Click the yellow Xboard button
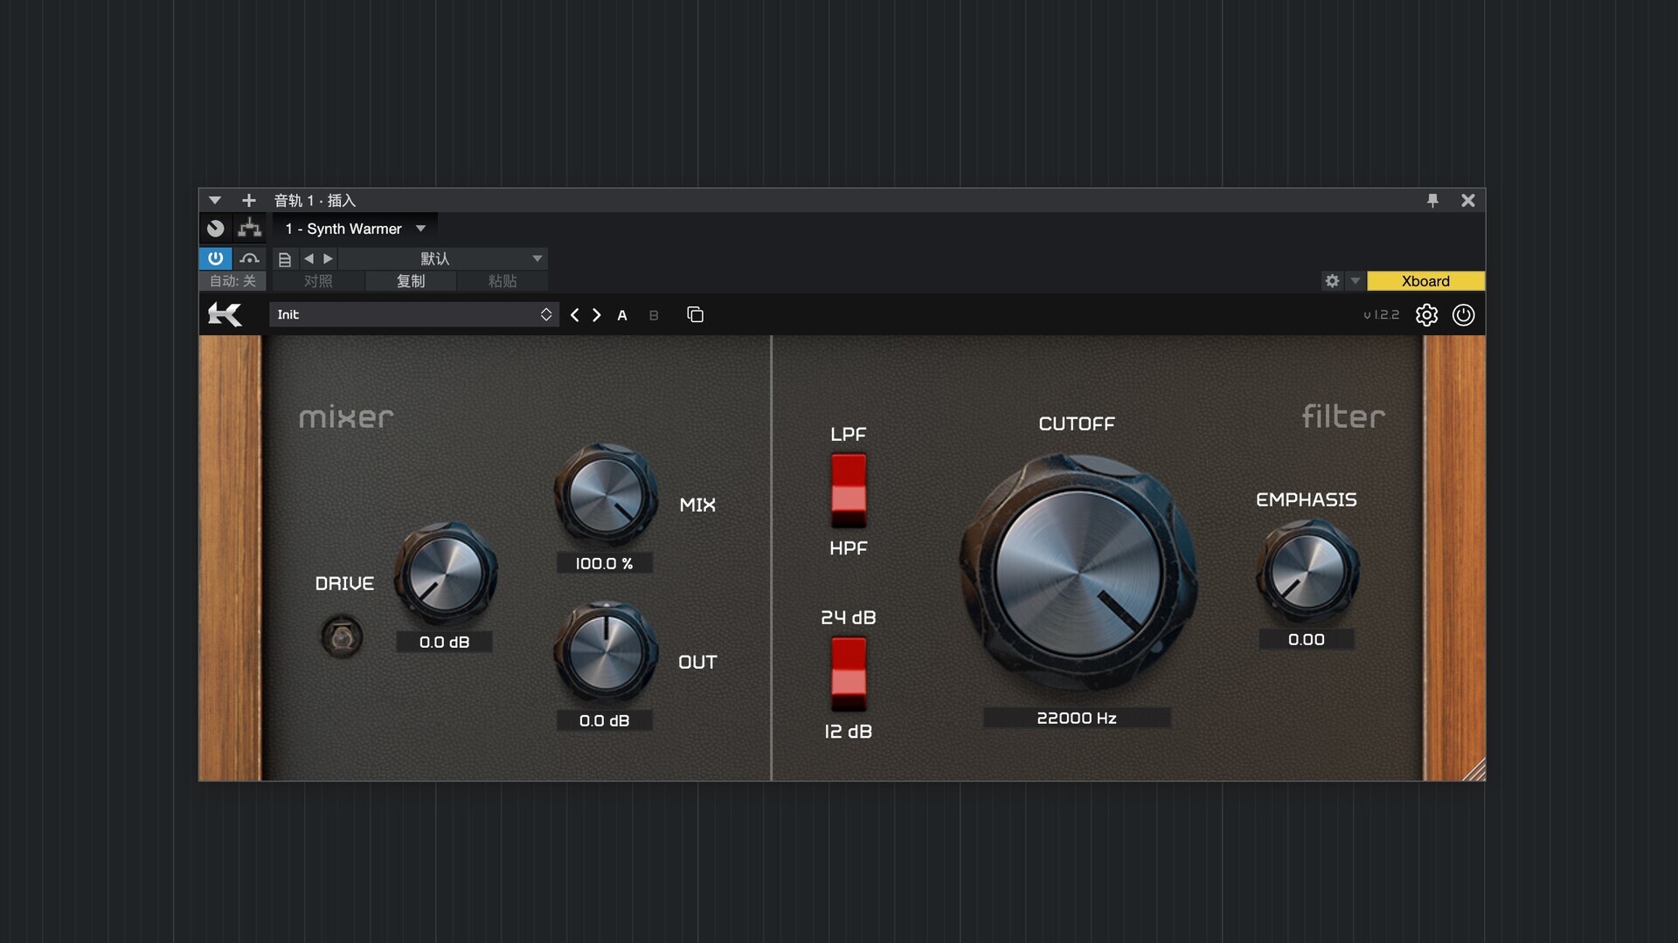This screenshot has height=943, width=1678. (x=1425, y=281)
